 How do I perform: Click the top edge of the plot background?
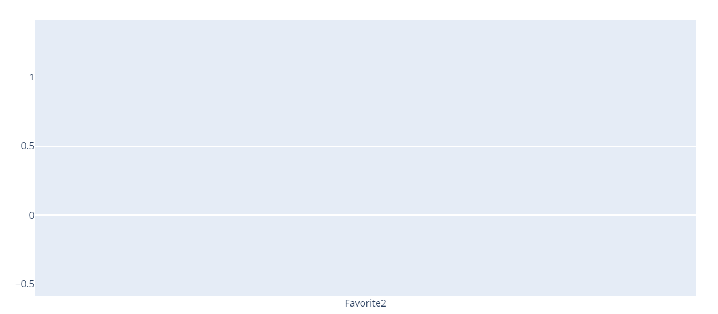click(x=365, y=21)
